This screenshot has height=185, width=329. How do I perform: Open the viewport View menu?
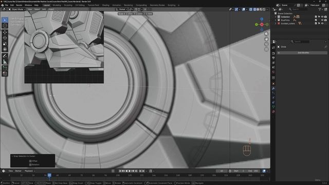pyautogui.click(x=30, y=9)
